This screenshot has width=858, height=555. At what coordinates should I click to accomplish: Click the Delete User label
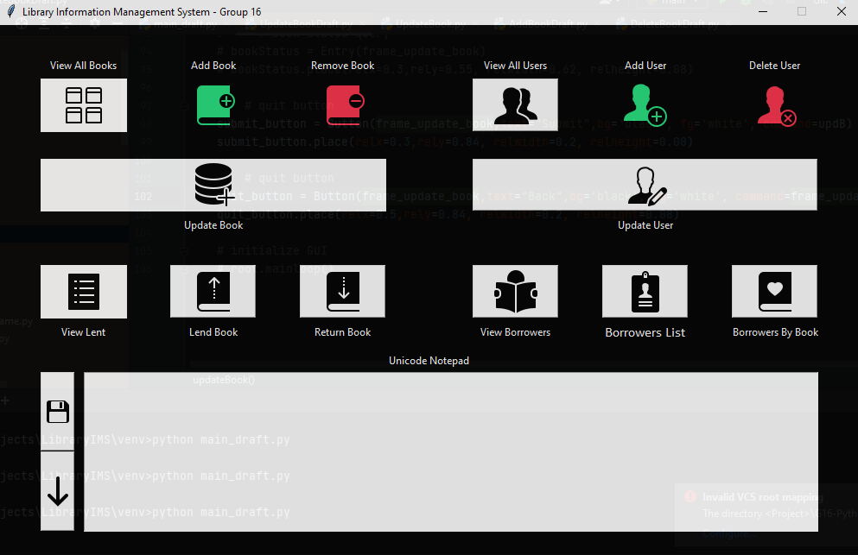(775, 66)
